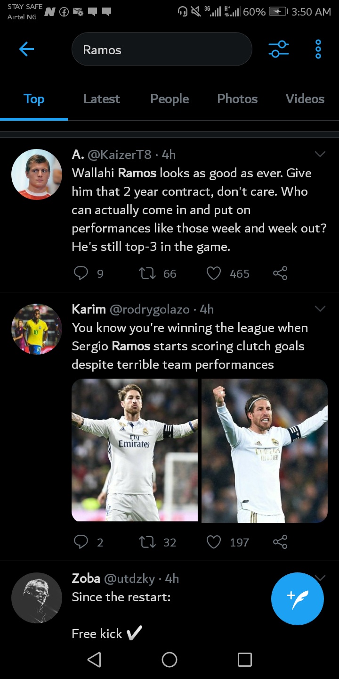Open search filters settings icon
The image size is (339, 679).
[x=278, y=49]
